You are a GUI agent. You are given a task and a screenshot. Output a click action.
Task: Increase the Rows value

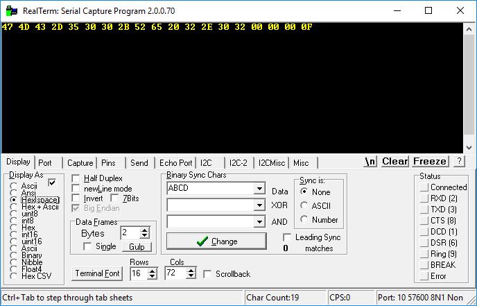(152, 271)
